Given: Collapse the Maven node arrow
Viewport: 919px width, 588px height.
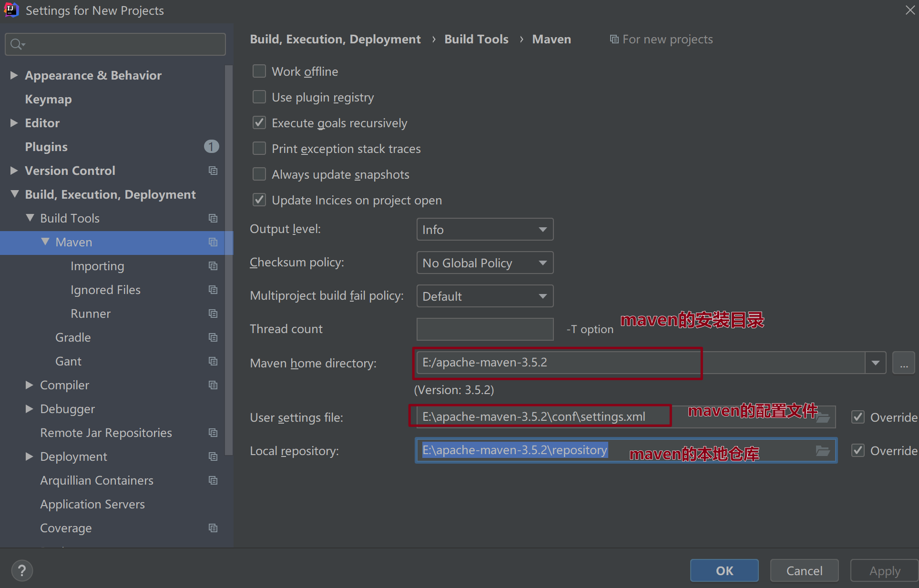Looking at the screenshot, I should click(45, 242).
